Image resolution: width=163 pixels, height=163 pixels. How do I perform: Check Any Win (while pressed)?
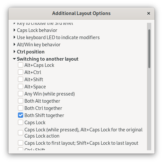21,94
